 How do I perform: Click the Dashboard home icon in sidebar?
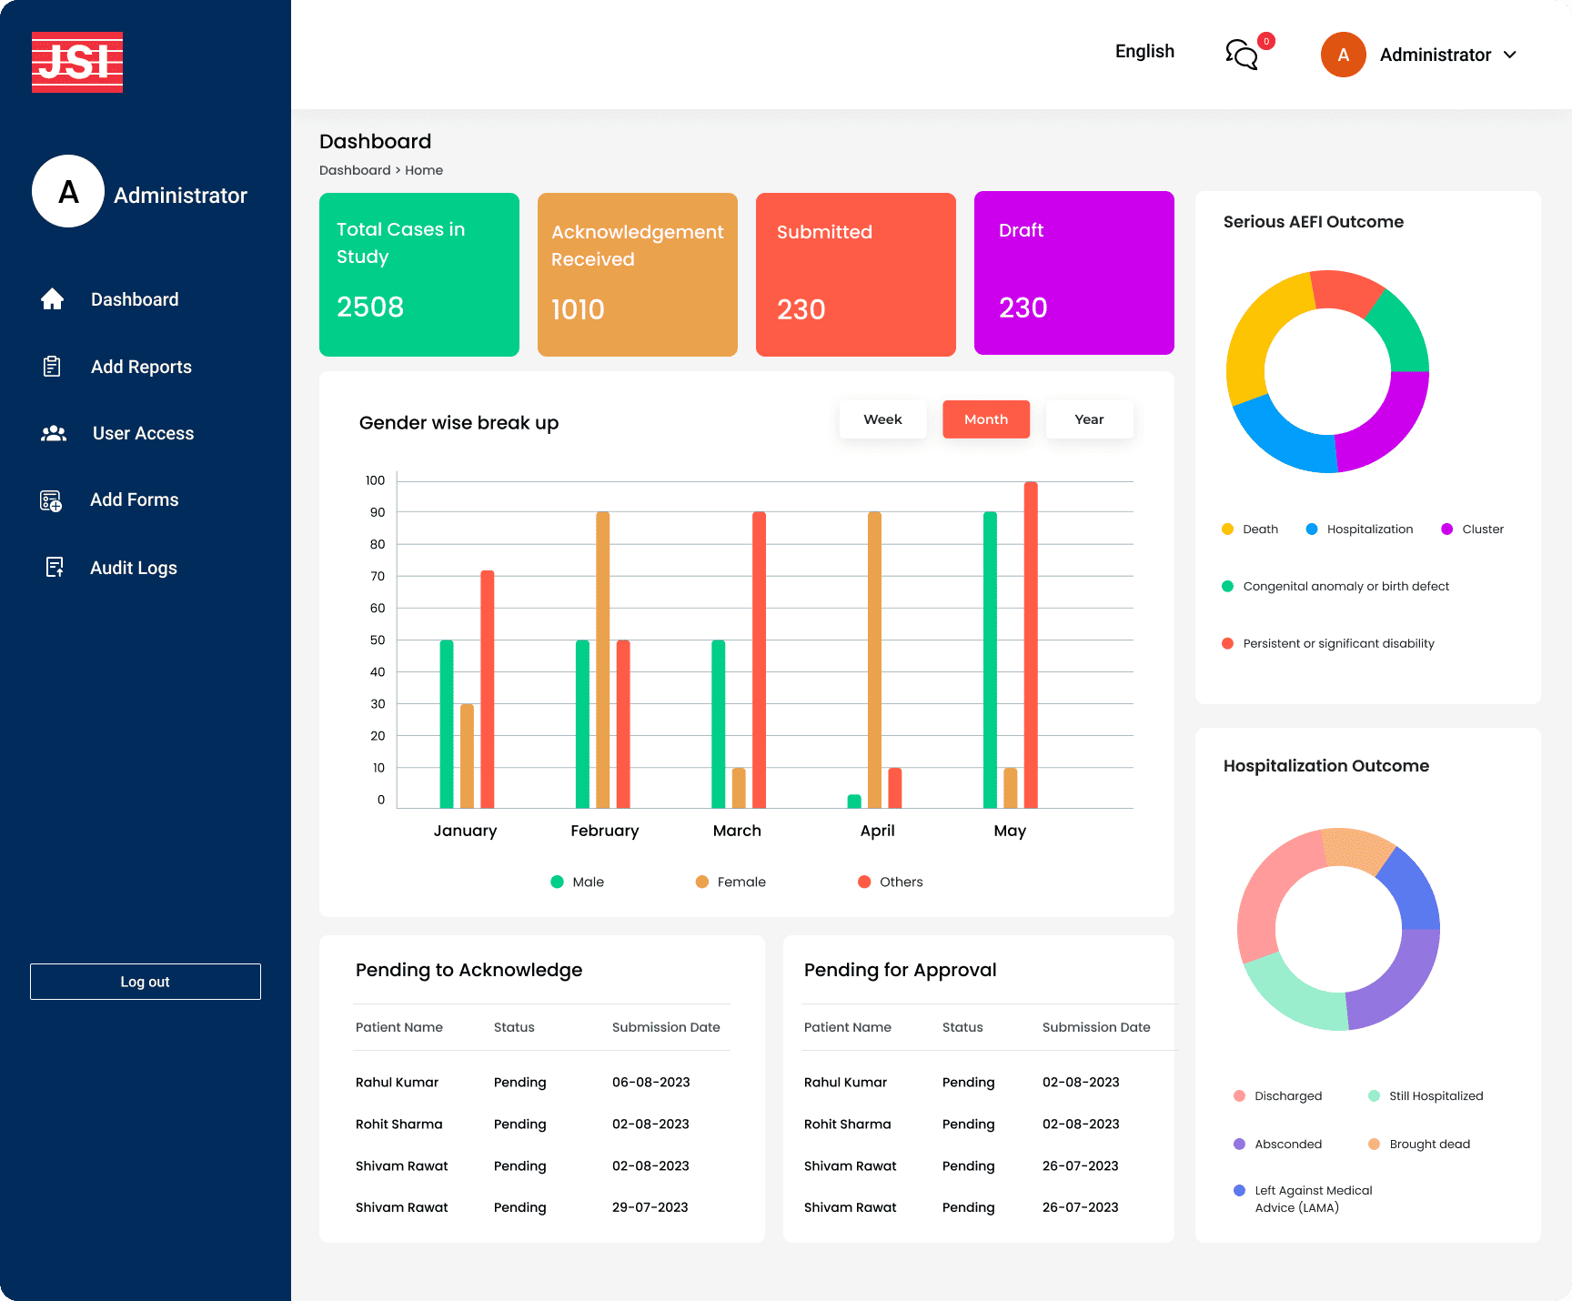(x=53, y=299)
